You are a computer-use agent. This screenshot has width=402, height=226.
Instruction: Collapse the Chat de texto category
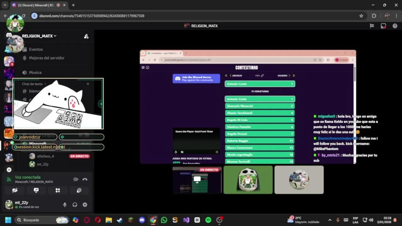click(x=34, y=84)
